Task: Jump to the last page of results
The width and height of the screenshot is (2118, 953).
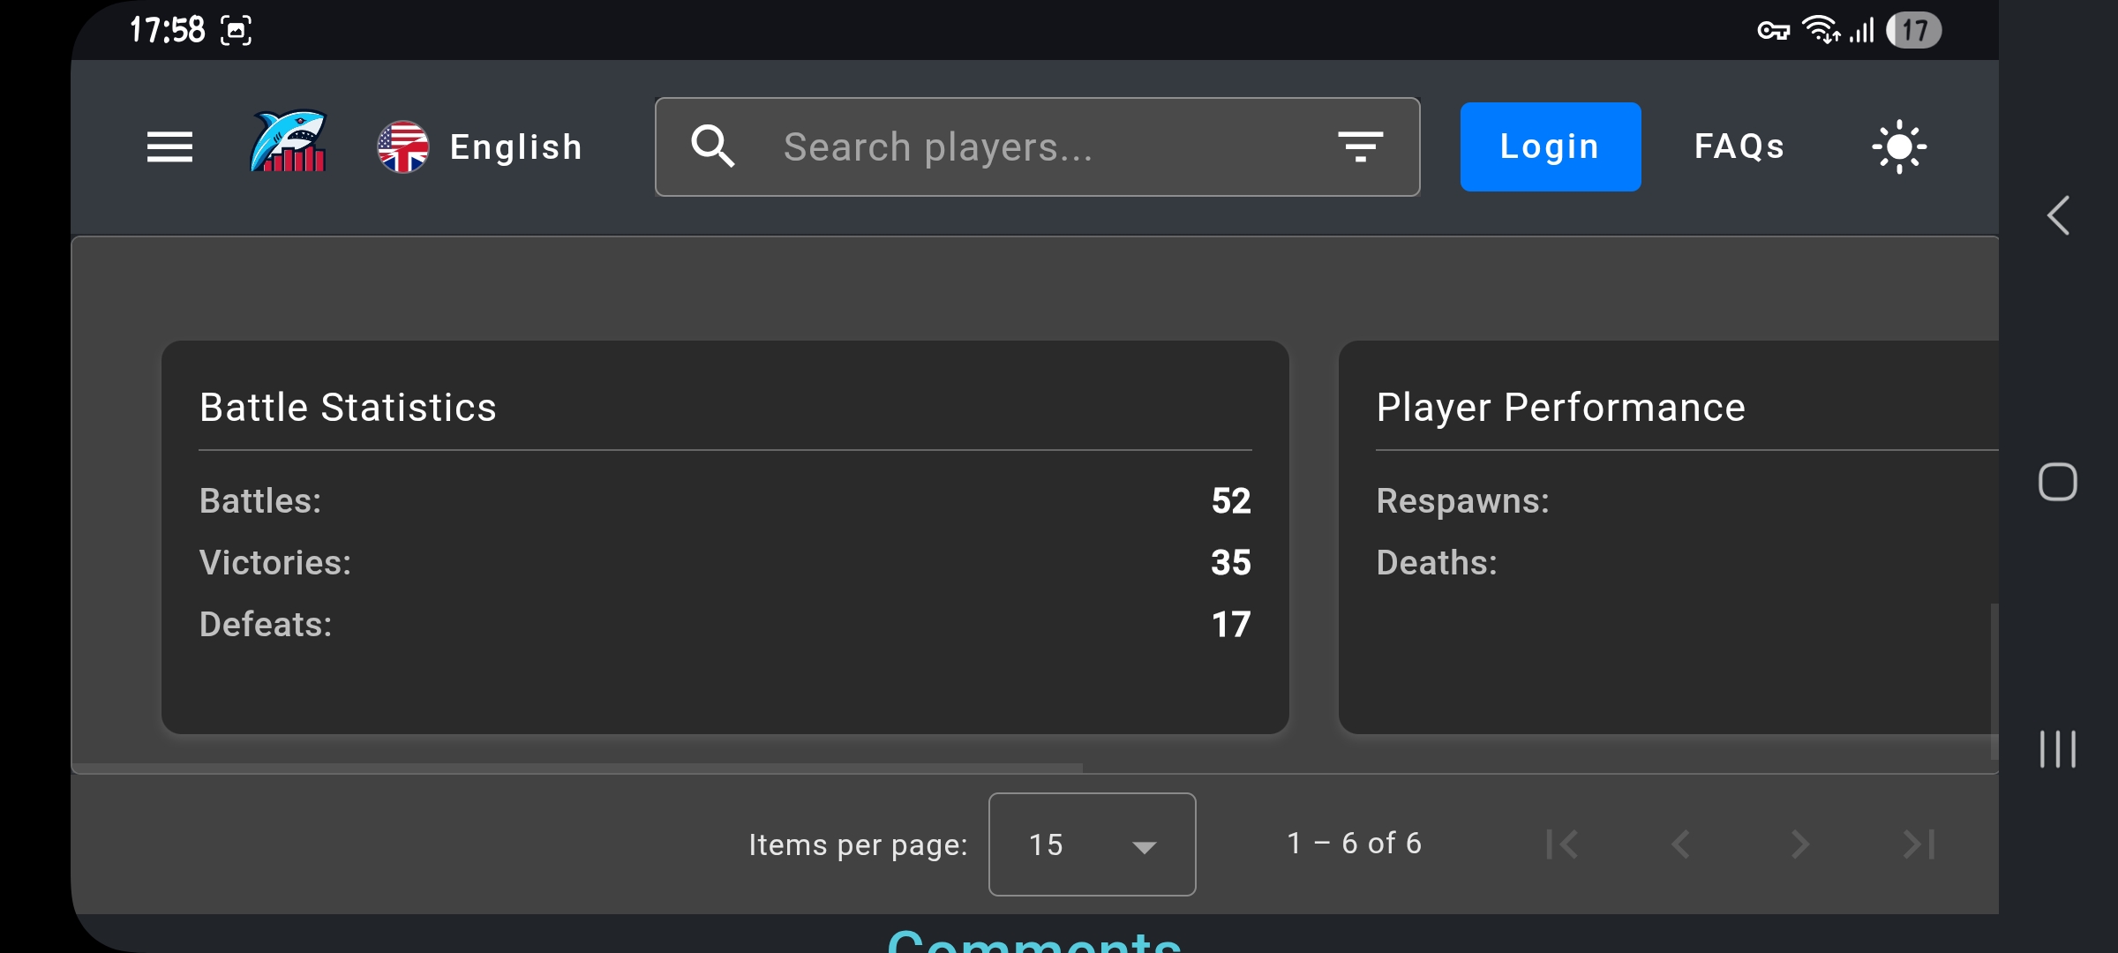Action: tap(1919, 844)
